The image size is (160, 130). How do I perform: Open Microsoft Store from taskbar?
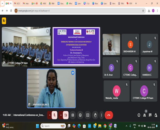tap(84, 126)
